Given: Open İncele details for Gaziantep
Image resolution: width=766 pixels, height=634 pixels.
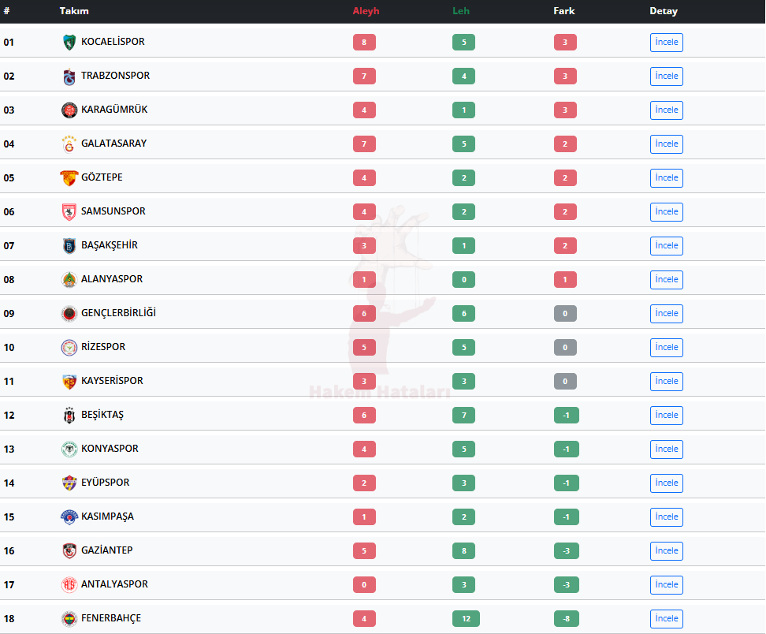Looking at the screenshot, I should tap(667, 551).
